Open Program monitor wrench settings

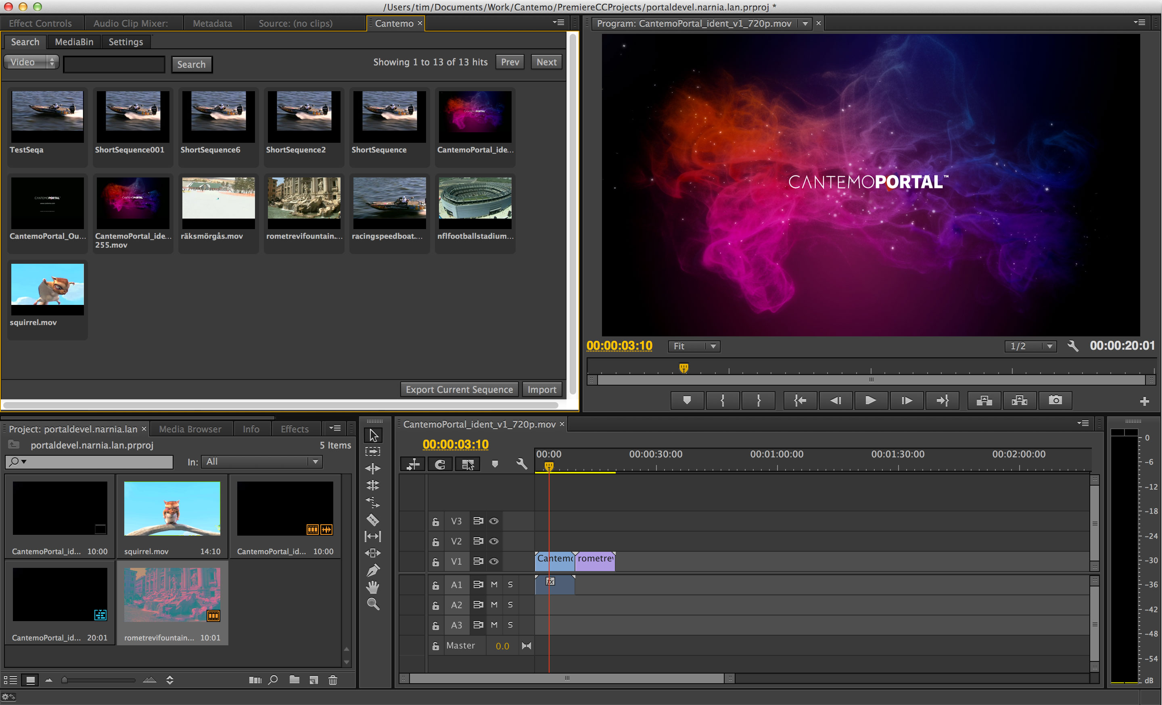(1073, 346)
